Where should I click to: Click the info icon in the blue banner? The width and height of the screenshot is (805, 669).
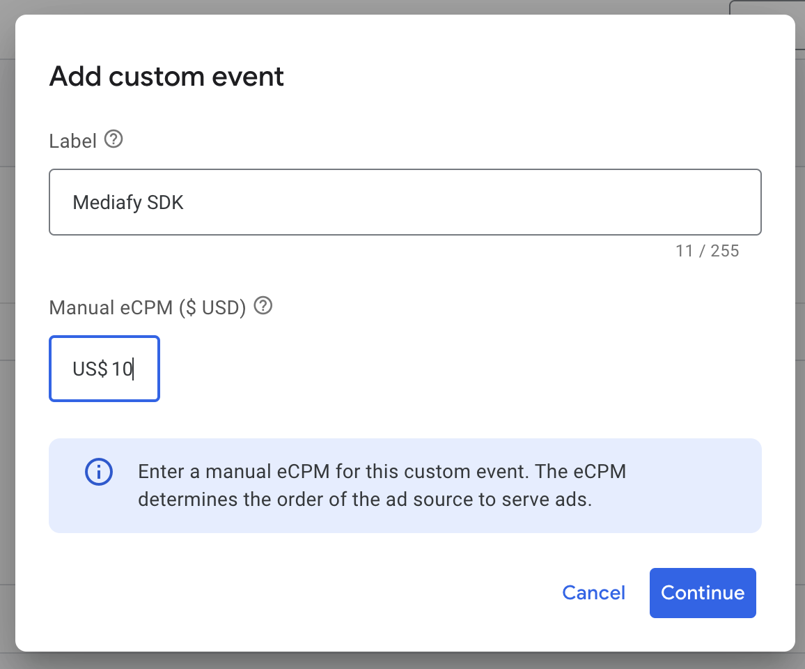point(98,472)
